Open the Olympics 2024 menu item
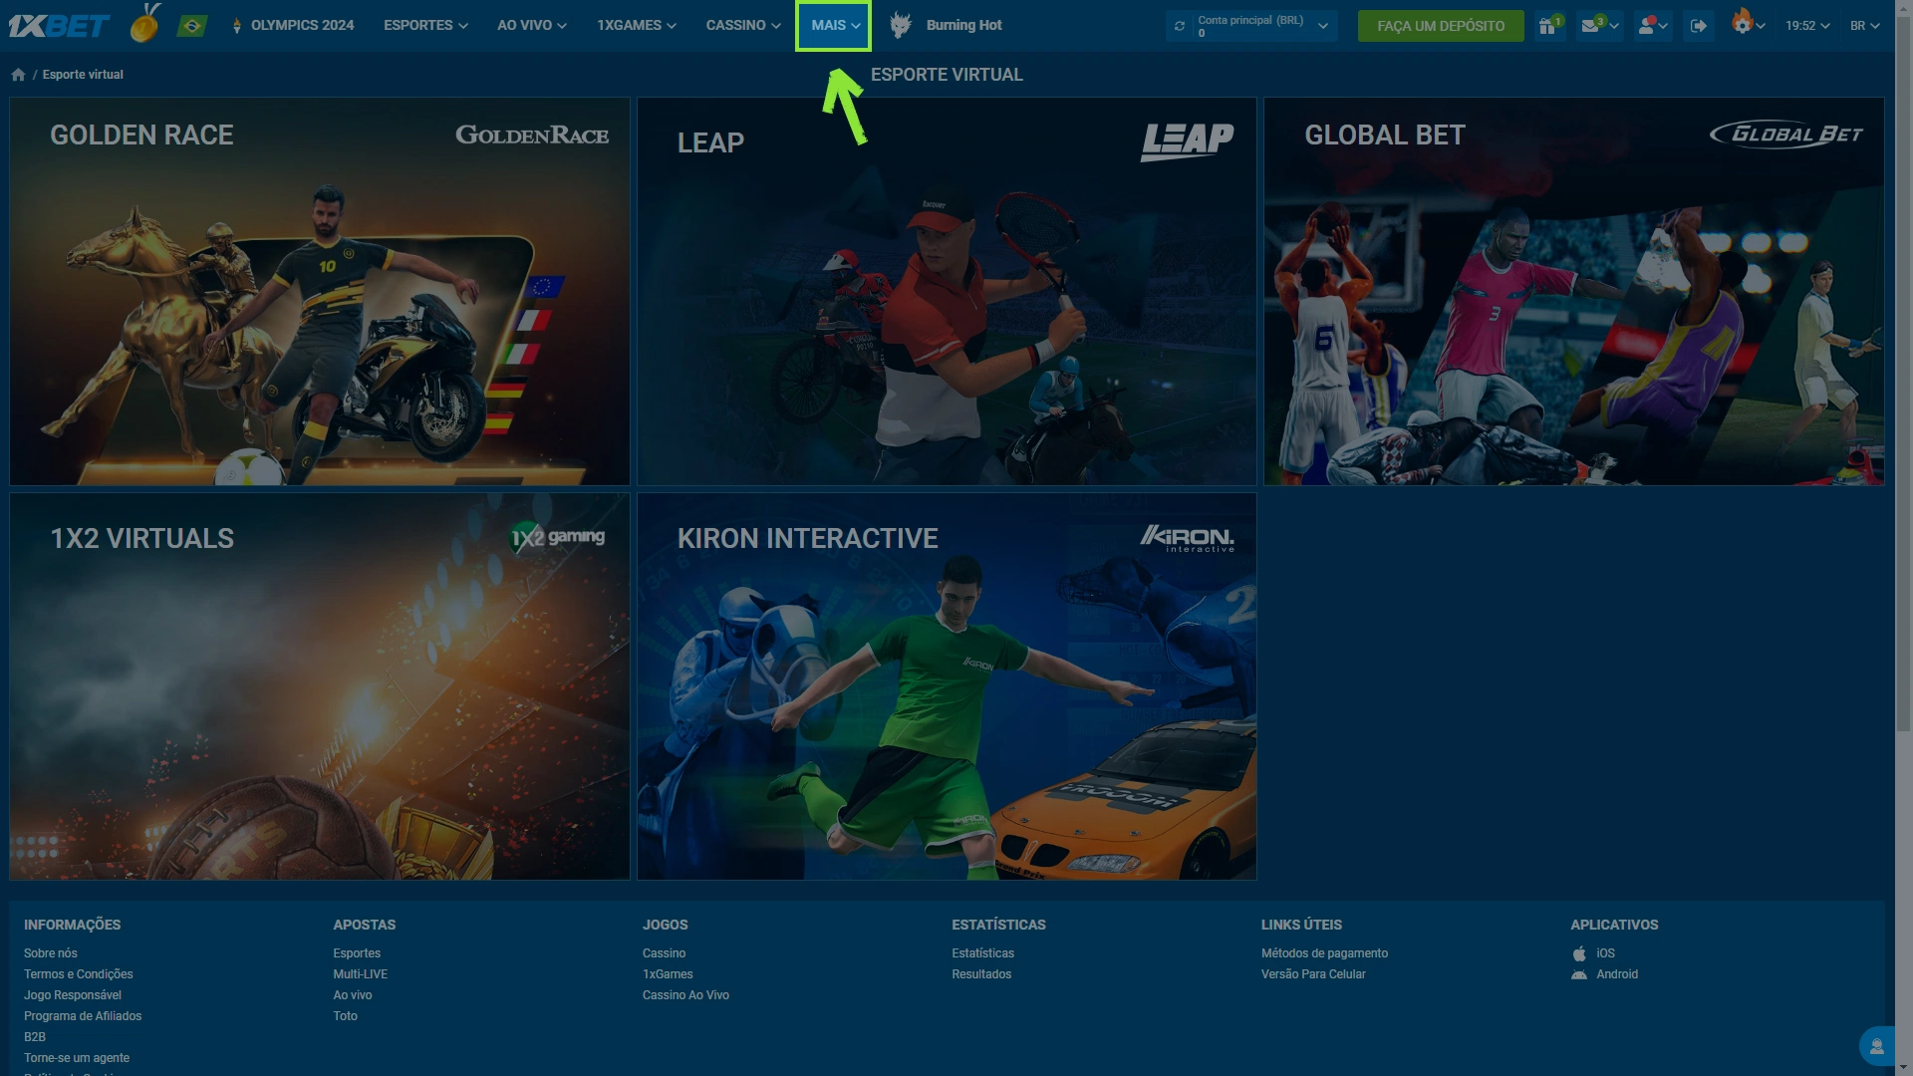This screenshot has height=1076, width=1913. pos(293,25)
